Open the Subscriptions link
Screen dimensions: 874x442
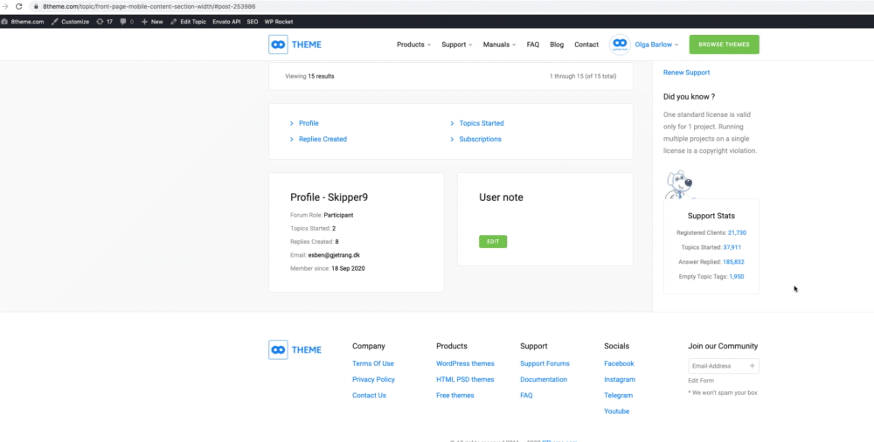(480, 140)
